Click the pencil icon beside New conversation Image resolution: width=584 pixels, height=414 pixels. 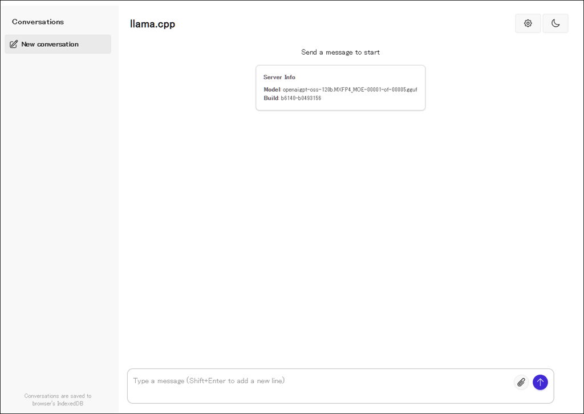click(x=14, y=44)
